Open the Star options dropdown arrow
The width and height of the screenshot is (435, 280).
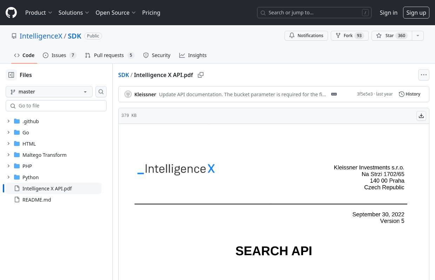[417, 36]
